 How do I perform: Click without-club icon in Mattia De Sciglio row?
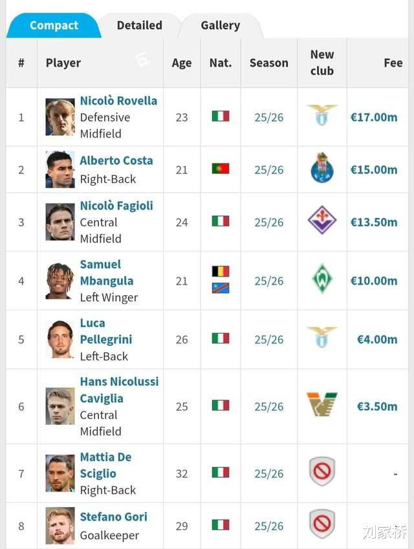322,471
